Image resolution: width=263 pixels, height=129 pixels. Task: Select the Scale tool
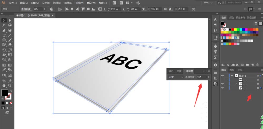10,50
